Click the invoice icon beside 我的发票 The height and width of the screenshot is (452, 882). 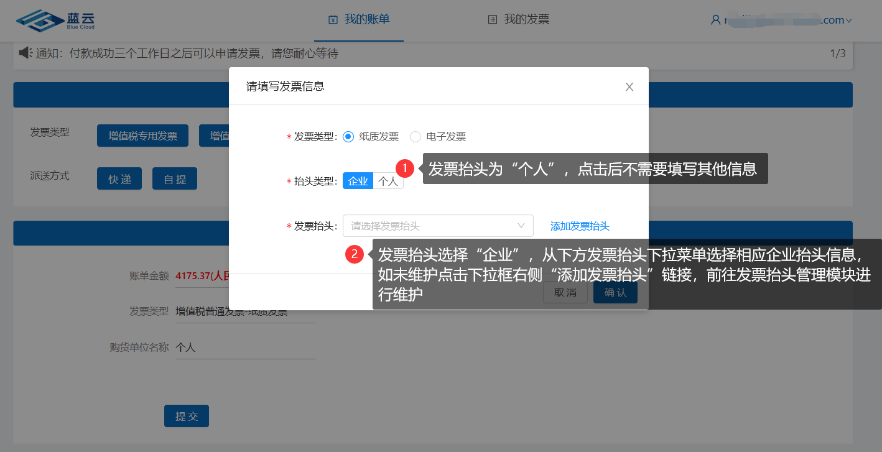493,20
